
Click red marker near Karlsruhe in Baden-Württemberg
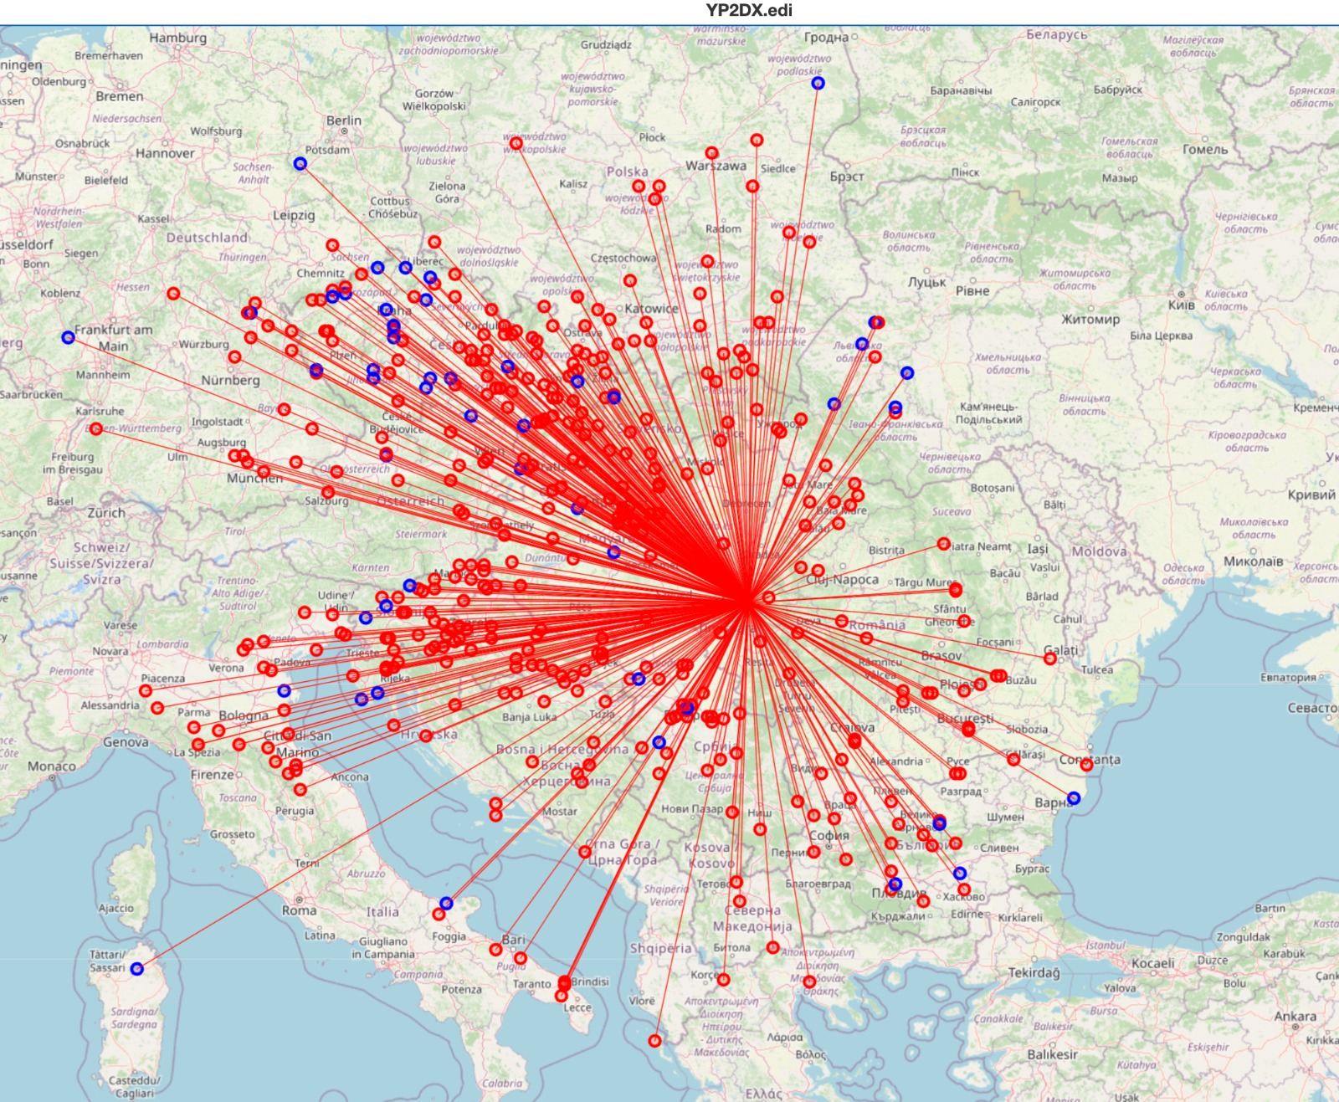tap(96, 428)
